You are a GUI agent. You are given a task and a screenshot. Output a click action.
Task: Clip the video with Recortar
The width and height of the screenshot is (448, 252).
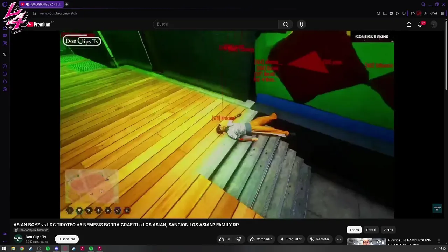tap(319, 239)
